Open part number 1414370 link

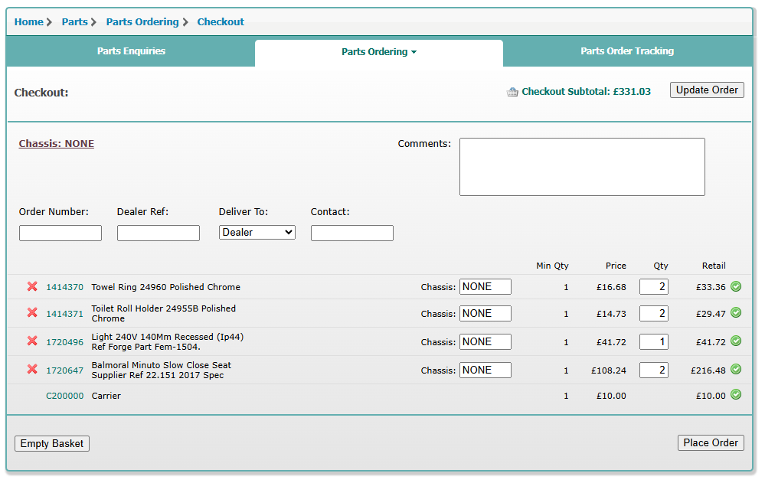[65, 287]
